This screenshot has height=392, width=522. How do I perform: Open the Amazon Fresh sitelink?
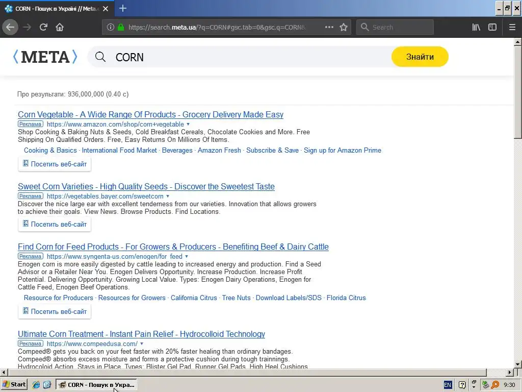click(219, 151)
